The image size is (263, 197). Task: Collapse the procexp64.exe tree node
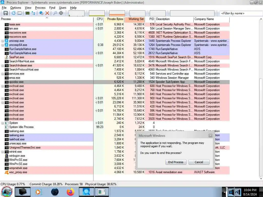(3, 45)
